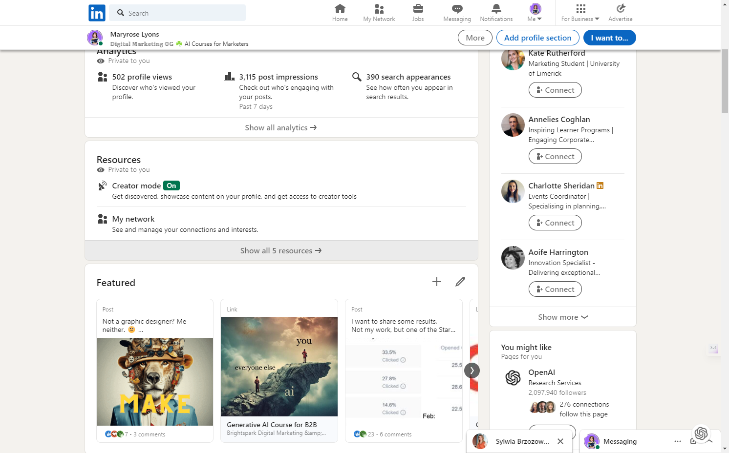The width and height of the screenshot is (729, 453).
Task: Show all 5 resources
Action: point(281,250)
